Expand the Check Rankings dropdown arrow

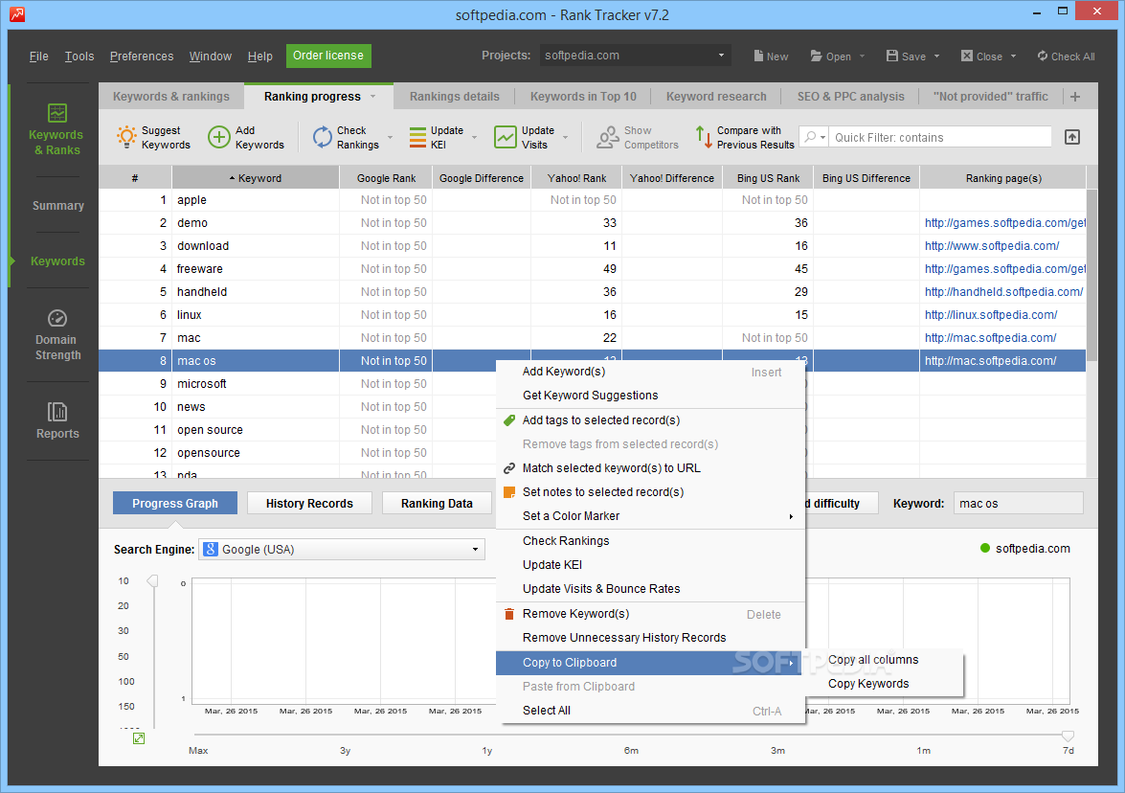click(391, 137)
